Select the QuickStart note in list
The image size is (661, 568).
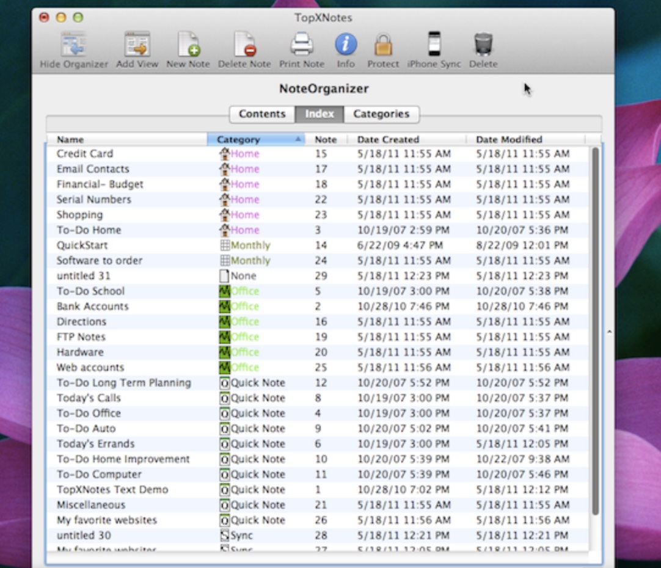tap(82, 246)
